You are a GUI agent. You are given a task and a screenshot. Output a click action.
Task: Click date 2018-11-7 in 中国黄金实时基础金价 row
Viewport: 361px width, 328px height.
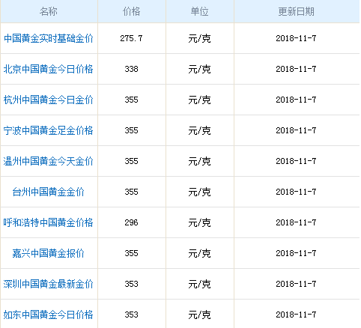click(296, 38)
